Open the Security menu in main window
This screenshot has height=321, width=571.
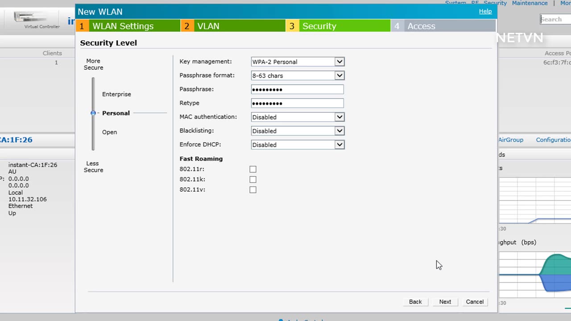[495, 3]
